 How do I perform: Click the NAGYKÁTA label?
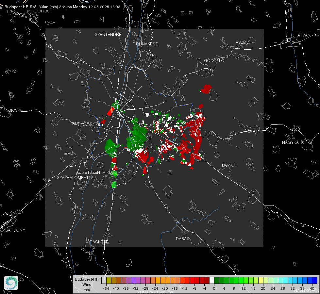click(x=293, y=142)
